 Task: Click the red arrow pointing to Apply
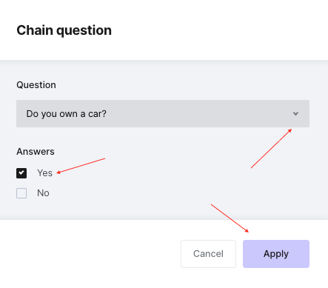[230, 218]
